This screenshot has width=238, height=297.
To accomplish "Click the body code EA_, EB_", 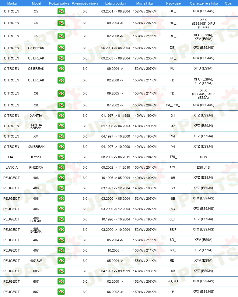I will coord(173,105).
